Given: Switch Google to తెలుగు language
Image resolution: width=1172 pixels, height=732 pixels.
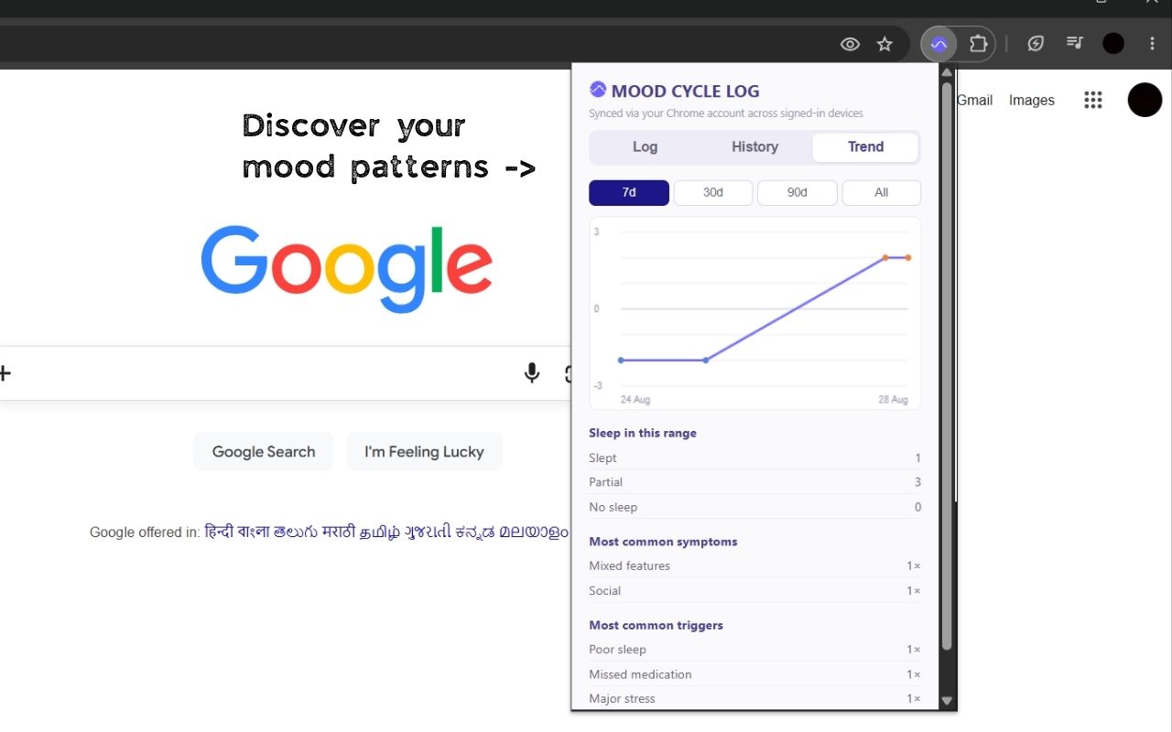Looking at the screenshot, I should (x=296, y=532).
